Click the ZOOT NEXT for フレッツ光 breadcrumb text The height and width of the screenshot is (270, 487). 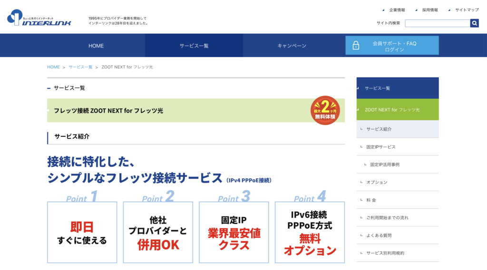[127, 67]
